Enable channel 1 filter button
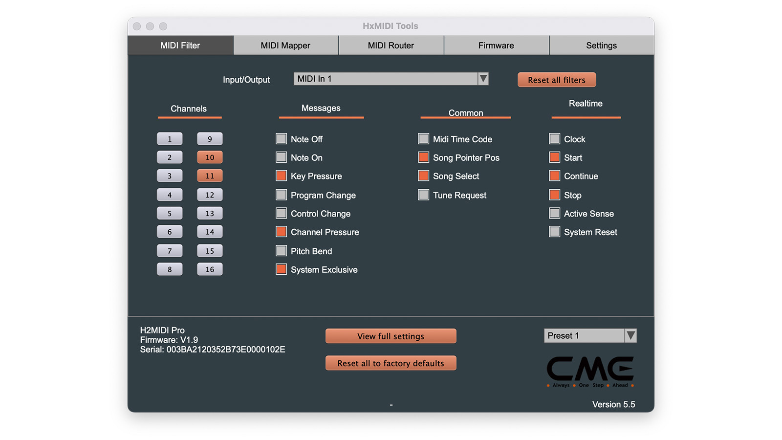The width and height of the screenshot is (782, 440). (170, 139)
